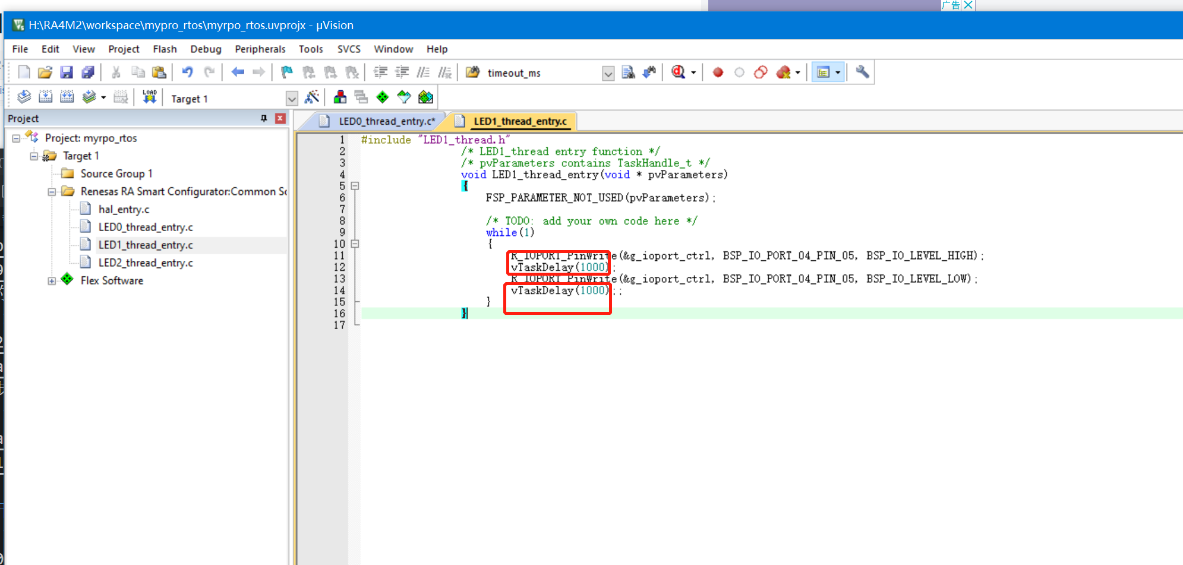Open Manage Project Items with the colored blocks icon
The height and width of the screenshot is (565, 1183).
tap(340, 97)
